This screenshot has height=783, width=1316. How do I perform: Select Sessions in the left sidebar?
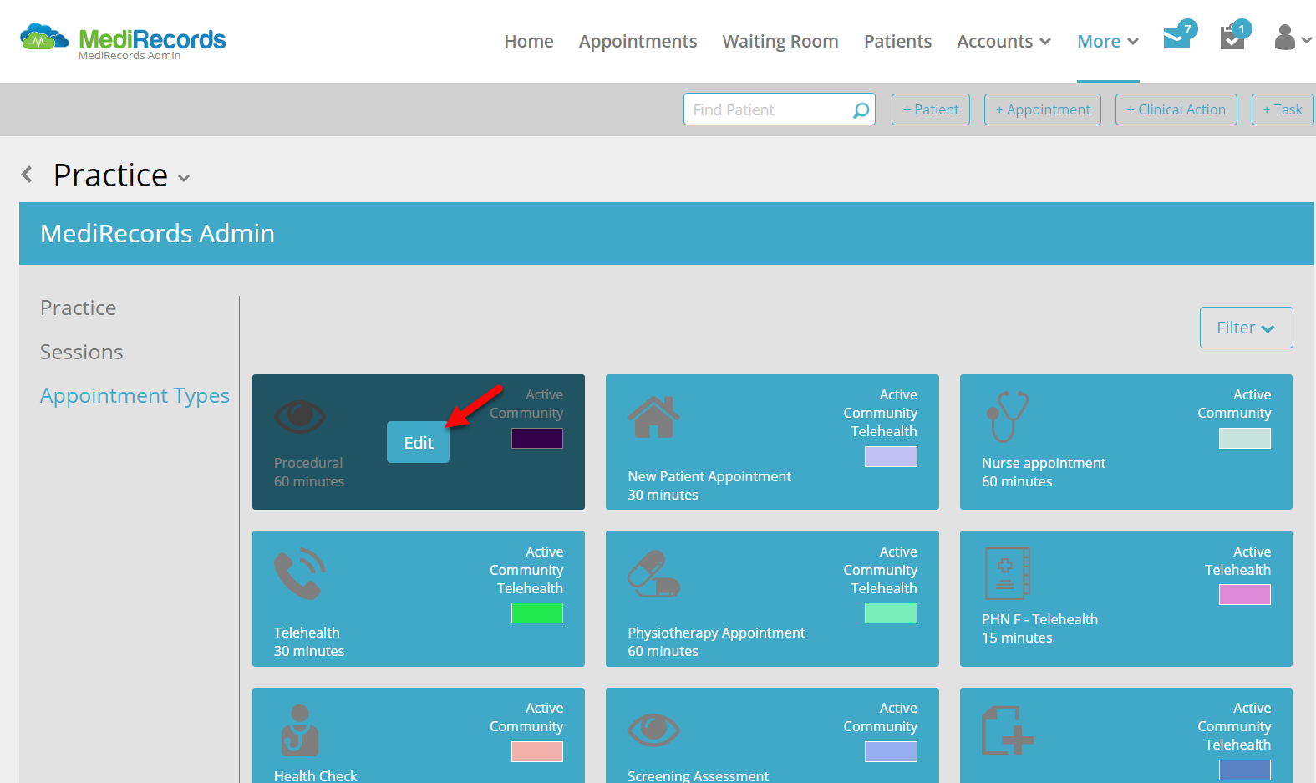pos(82,352)
